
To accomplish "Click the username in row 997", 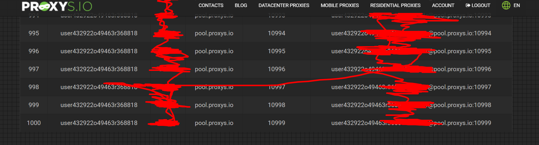I will [x=99, y=69].
